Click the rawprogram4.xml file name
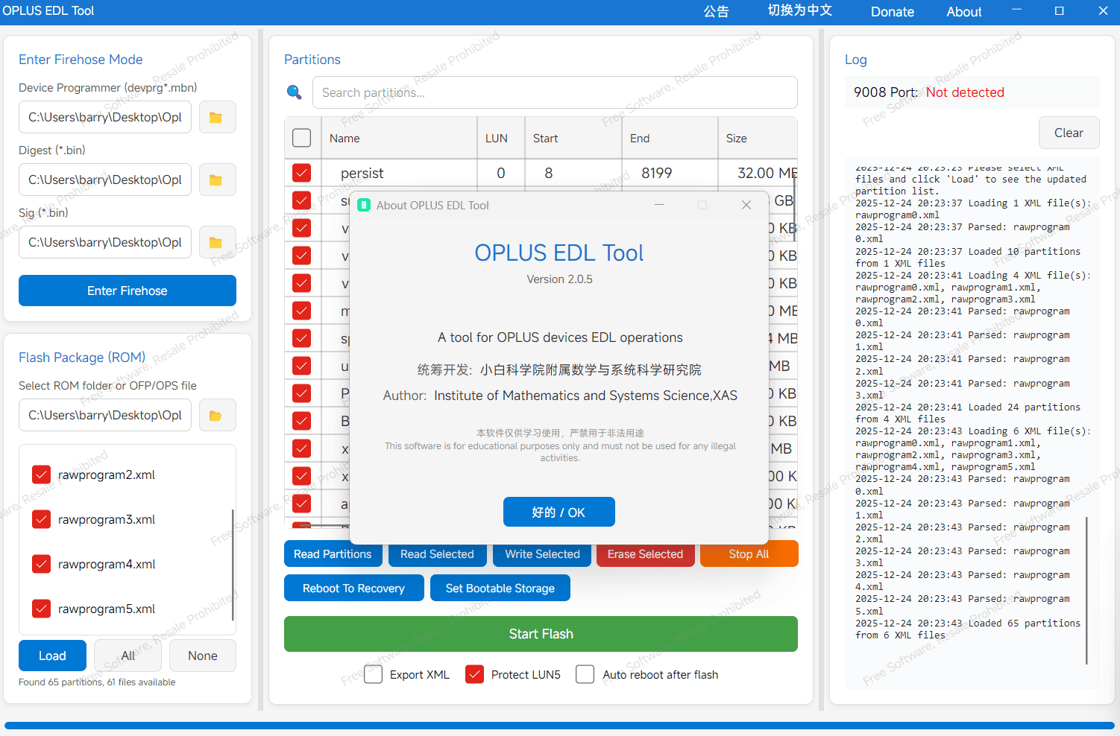The width and height of the screenshot is (1120, 736). click(107, 564)
